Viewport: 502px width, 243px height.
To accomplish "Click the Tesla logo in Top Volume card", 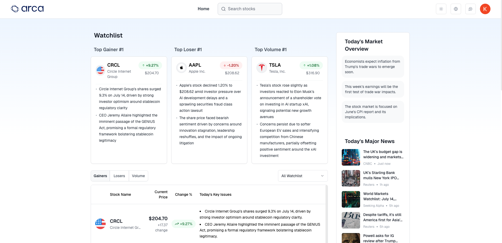I will pos(261,67).
